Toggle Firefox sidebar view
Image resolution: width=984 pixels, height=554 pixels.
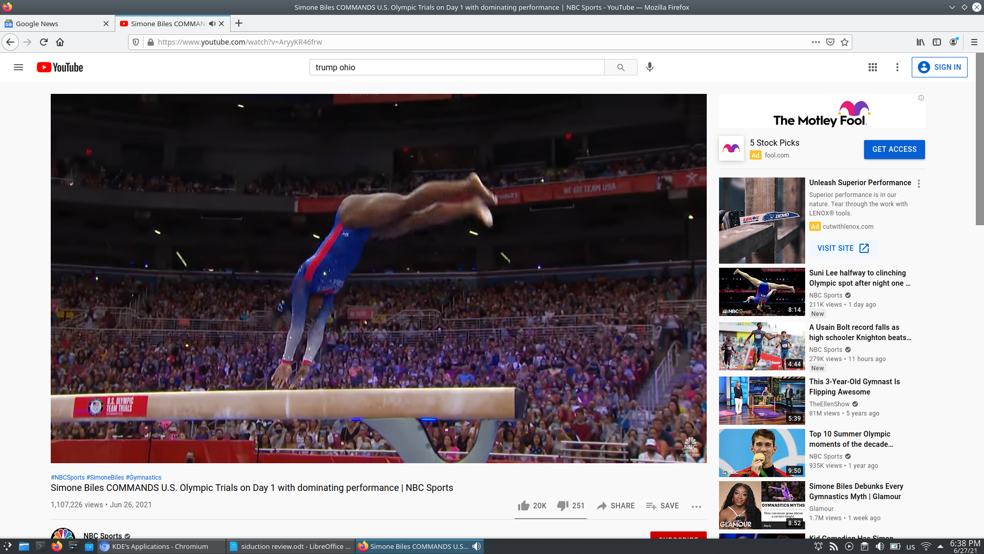[937, 42]
